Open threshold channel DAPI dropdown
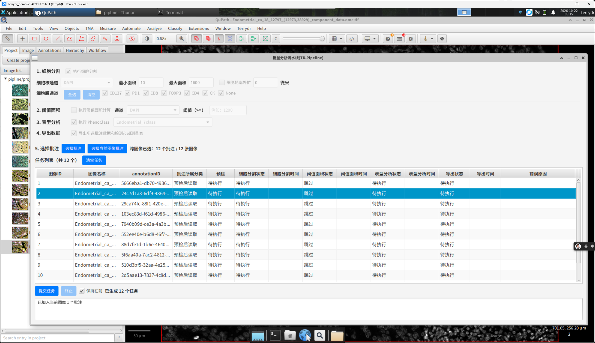Viewport: 595px width, 343px height. (x=153, y=110)
